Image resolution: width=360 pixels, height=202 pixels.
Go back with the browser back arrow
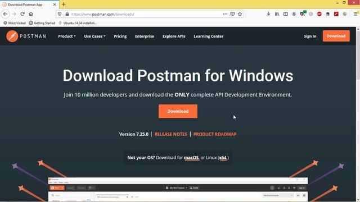pyautogui.click(x=5, y=14)
